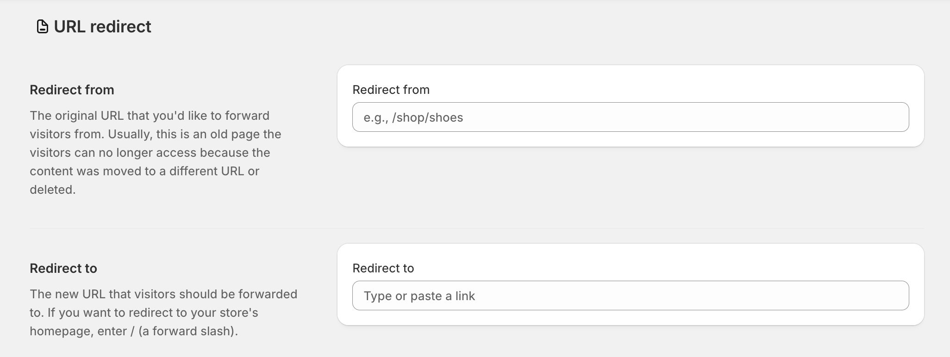
Task: Focus the Redirect to link field
Action: tap(631, 295)
